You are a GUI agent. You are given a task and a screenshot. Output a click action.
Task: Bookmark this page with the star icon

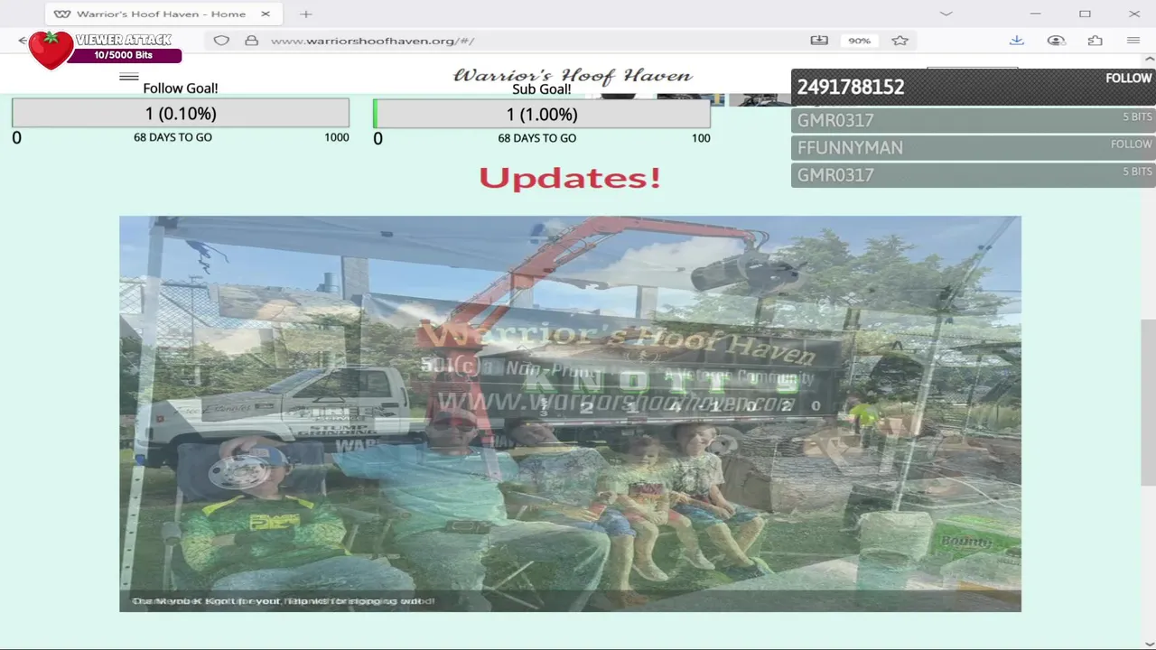pyautogui.click(x=900, y=41)
